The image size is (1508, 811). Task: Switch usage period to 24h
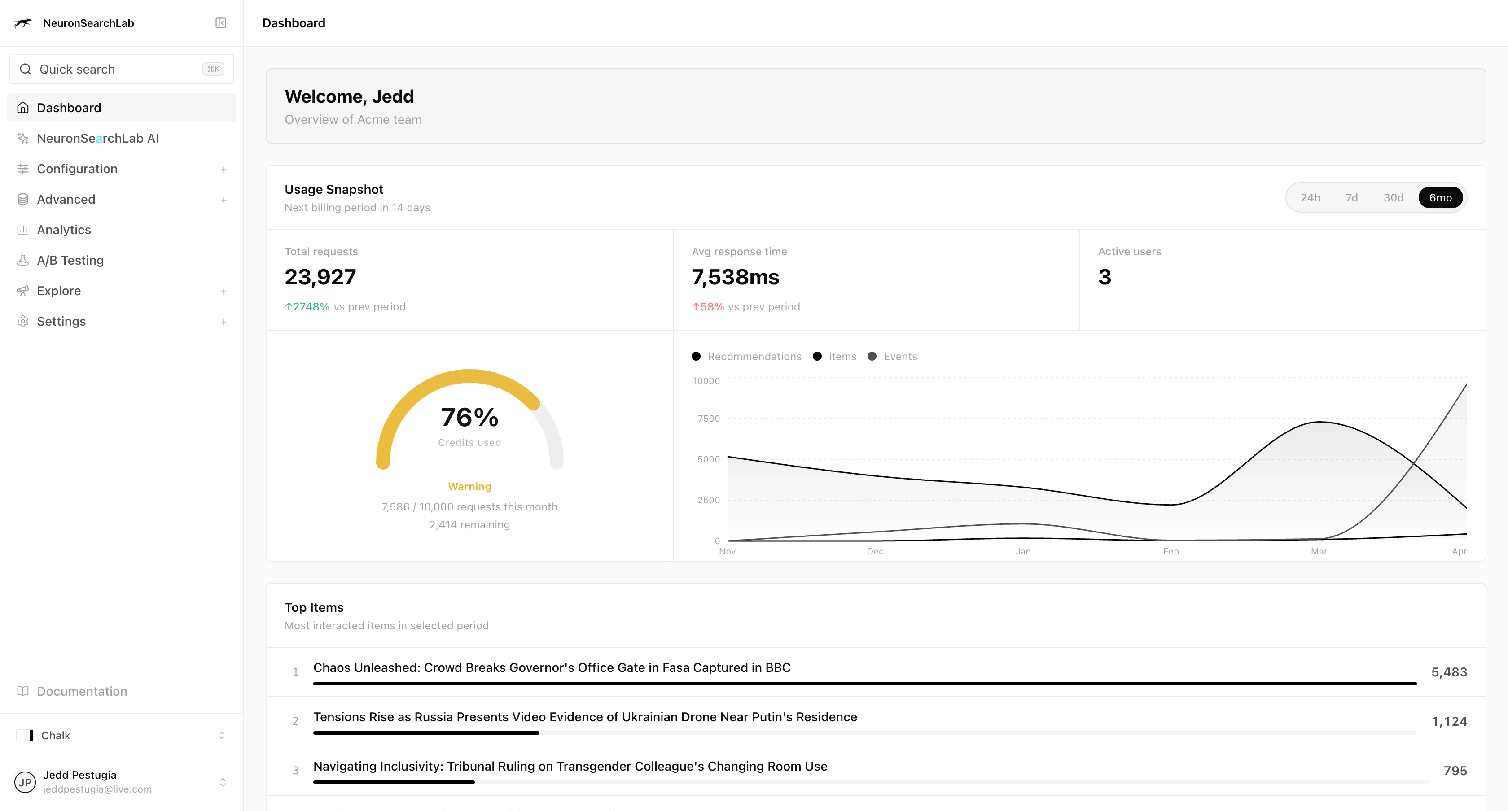[1311, 197]
